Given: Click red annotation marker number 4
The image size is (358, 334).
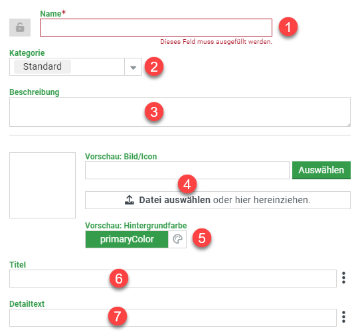Looking at the screenshot, I should 187,184.
